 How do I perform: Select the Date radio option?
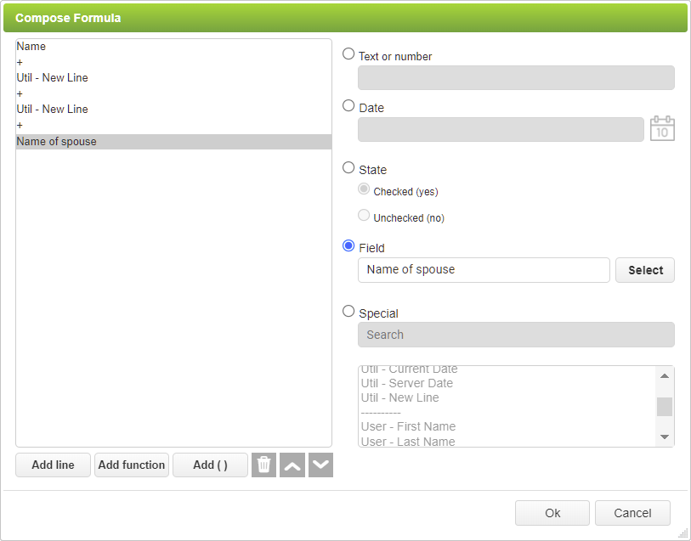pos(348,105)
